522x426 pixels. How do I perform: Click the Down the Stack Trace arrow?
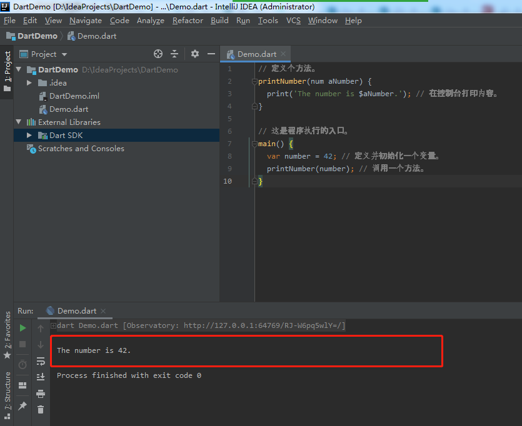(41, 345)
